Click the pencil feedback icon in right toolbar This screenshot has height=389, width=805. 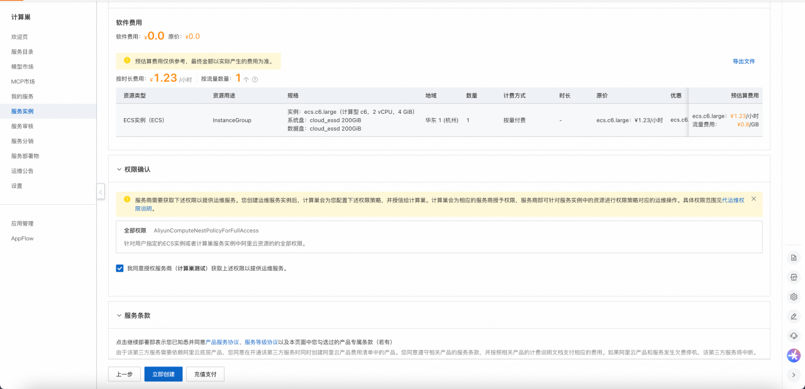click(794, 316)
